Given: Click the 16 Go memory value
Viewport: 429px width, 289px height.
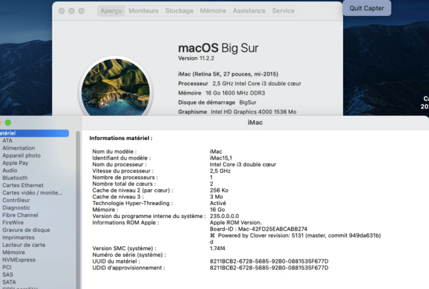Looking at the screenshot, I should coord(217,210).
